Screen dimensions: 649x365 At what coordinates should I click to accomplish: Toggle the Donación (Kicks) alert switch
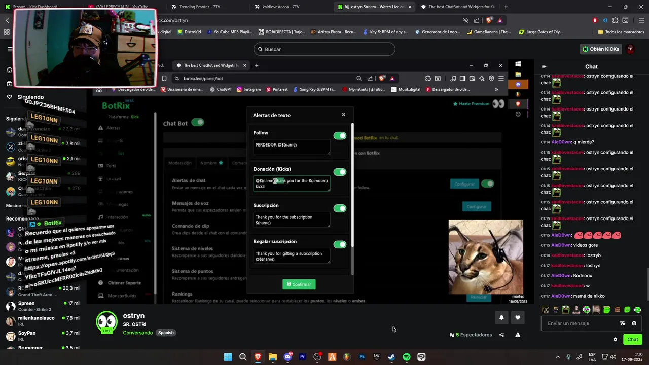pyautogui.click(x=340, y=172)
